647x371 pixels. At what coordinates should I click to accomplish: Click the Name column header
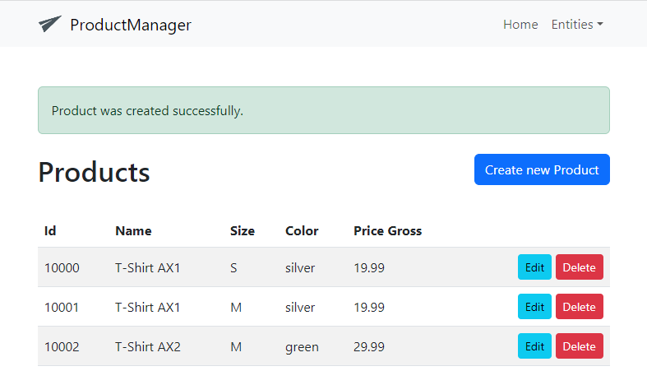coord(133,230)
